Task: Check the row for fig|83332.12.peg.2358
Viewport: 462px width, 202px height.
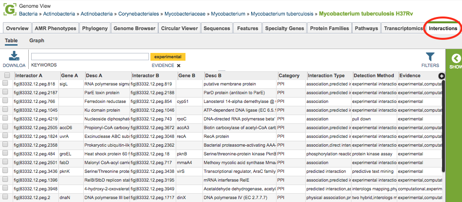Action: [x=5, y=145]
